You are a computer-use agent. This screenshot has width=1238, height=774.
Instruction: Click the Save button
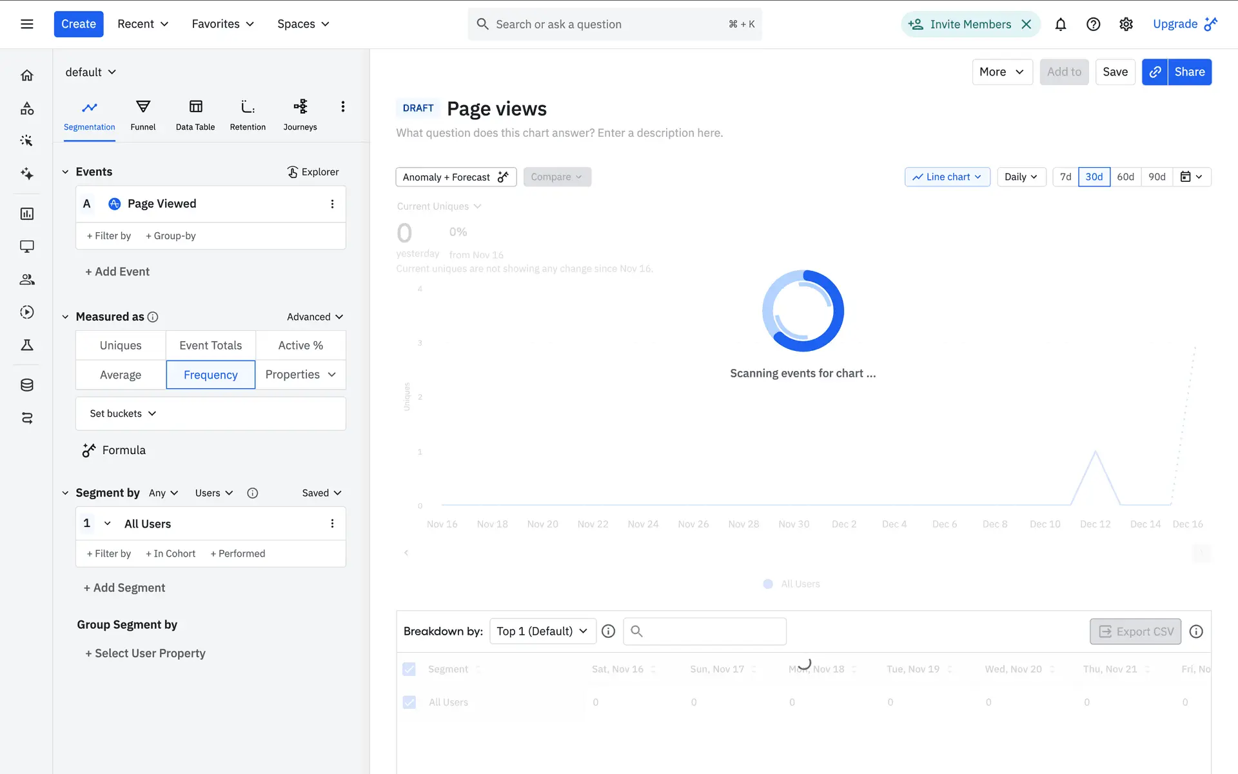pyautogui.click(x=1115, y=72)
